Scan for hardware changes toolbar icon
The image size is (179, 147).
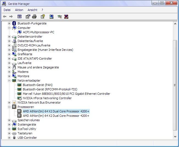pos(51,17)
